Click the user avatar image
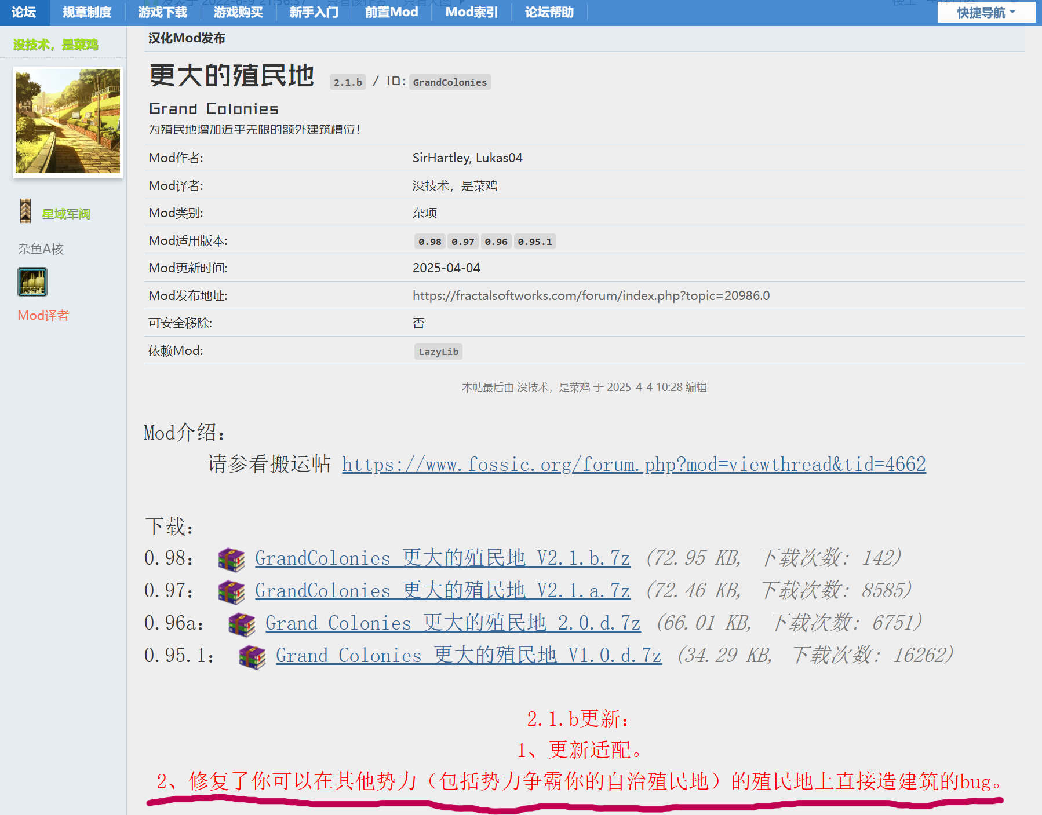Screen dimensions: 1042x815 [68, 121]
